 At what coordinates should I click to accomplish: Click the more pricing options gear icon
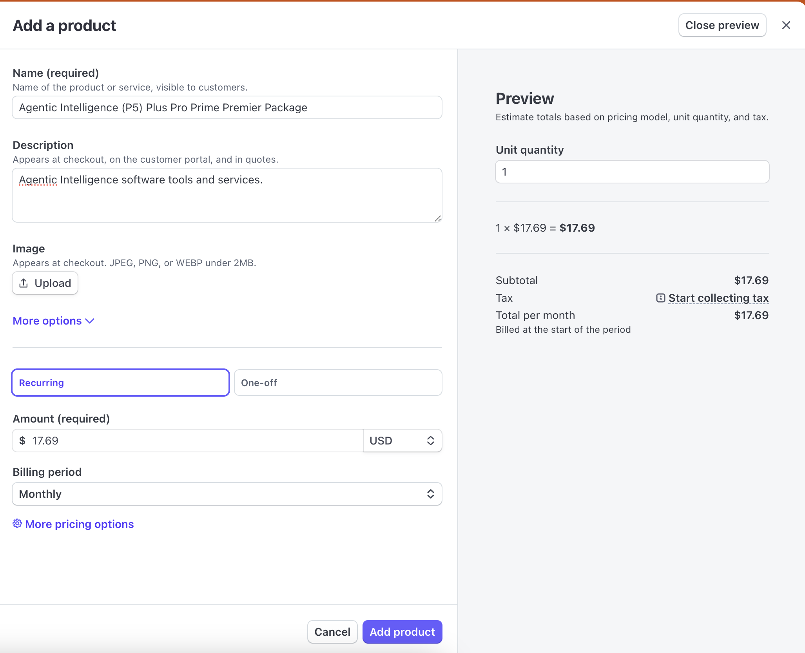[17, 523]
